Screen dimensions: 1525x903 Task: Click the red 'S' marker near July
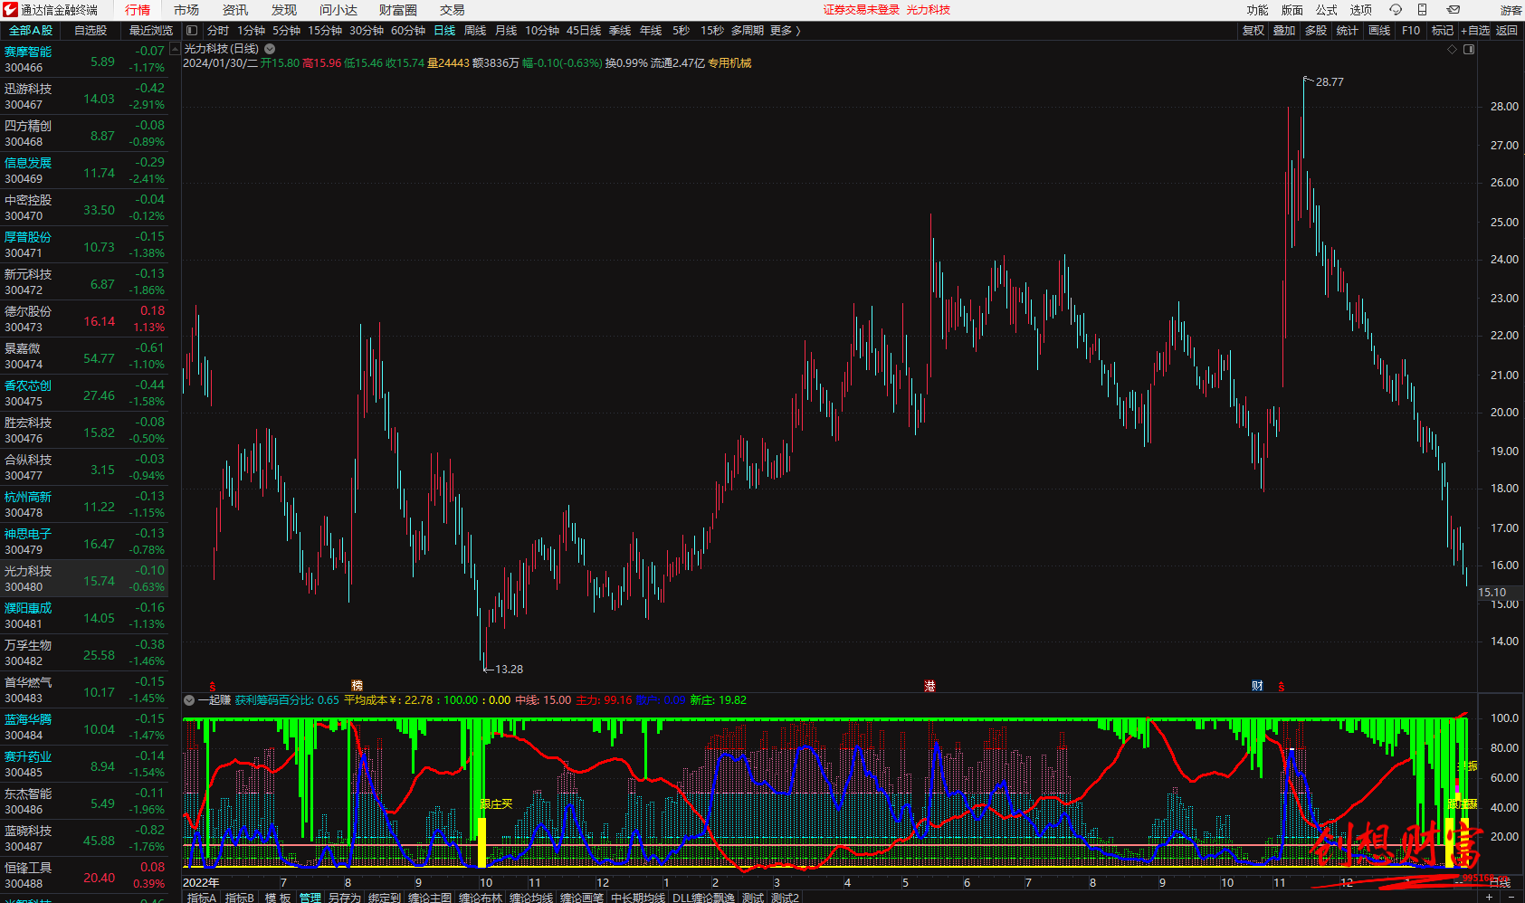coord(213,687)
